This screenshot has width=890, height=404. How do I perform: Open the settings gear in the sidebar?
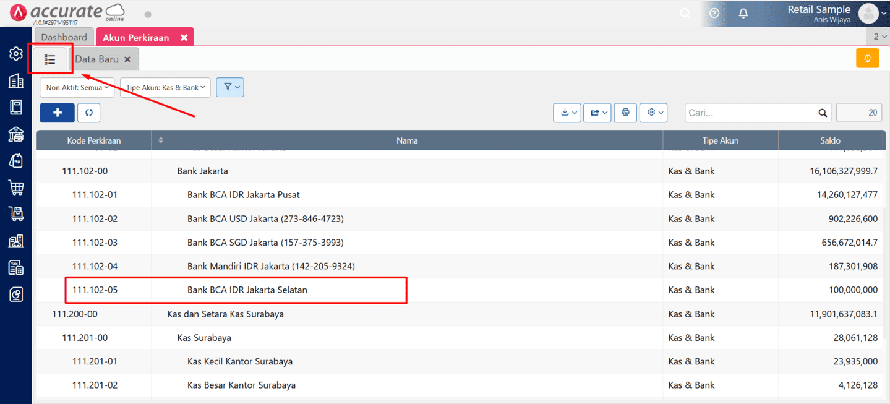point(16,54)
